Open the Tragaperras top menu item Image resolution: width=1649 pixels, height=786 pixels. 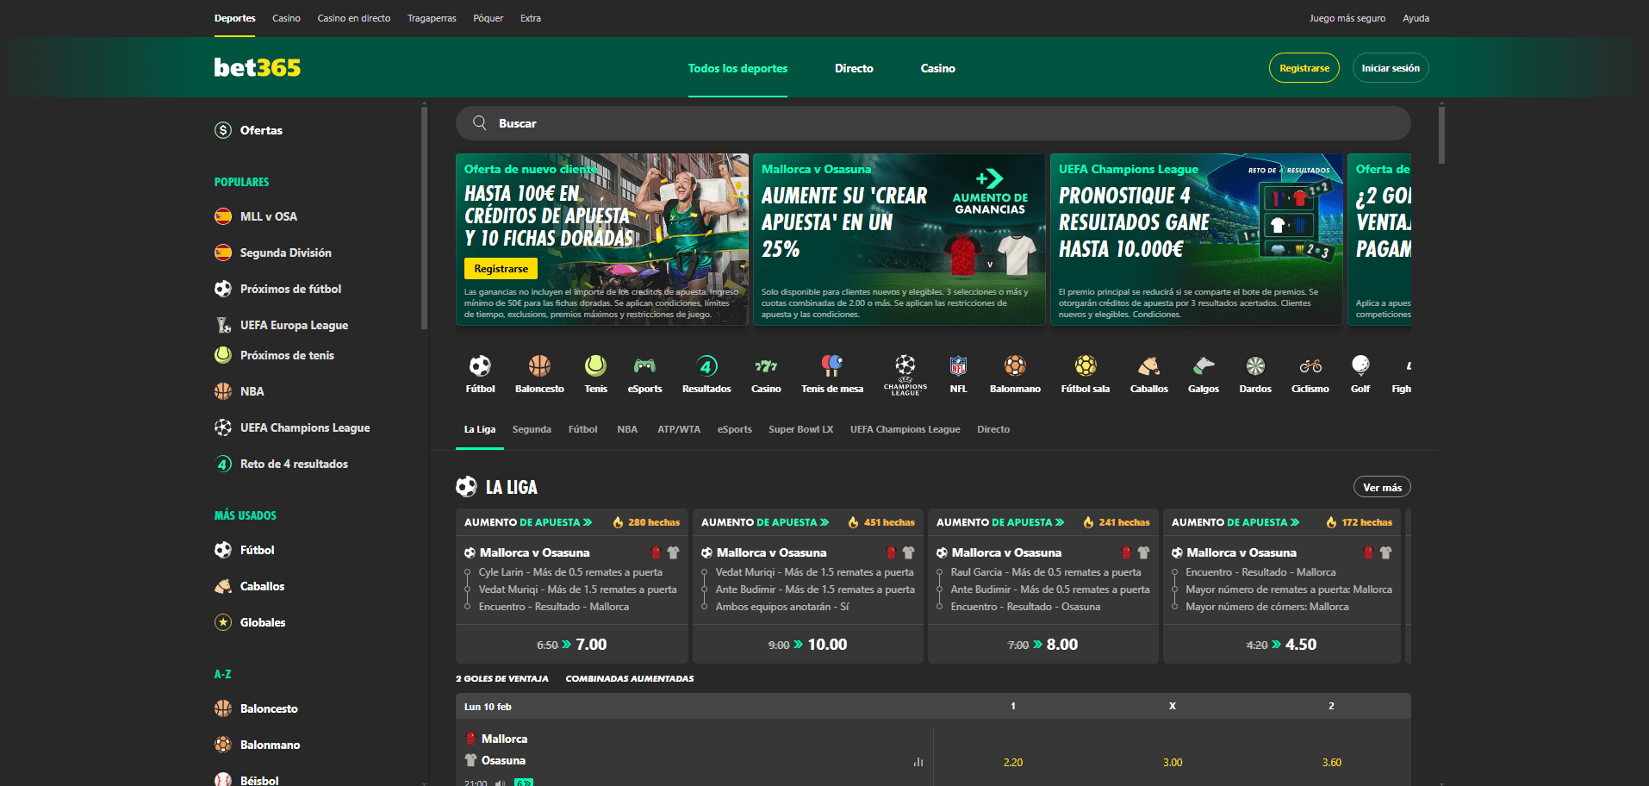click(432, 18)
